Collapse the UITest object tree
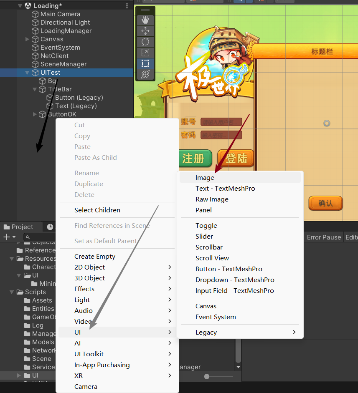Screen dimensions: 358x393 tap(28, 73)
